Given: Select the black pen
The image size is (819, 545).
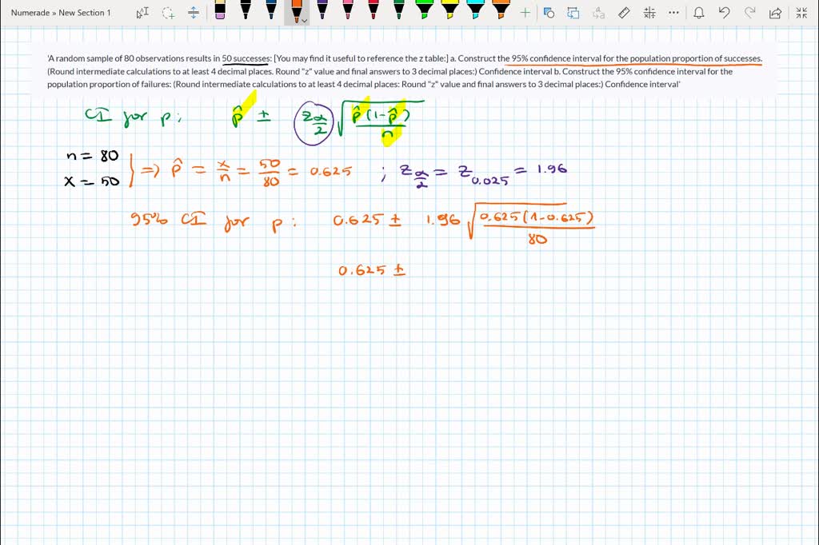Looking at the screenshot, I should click(x=246, y=13).
